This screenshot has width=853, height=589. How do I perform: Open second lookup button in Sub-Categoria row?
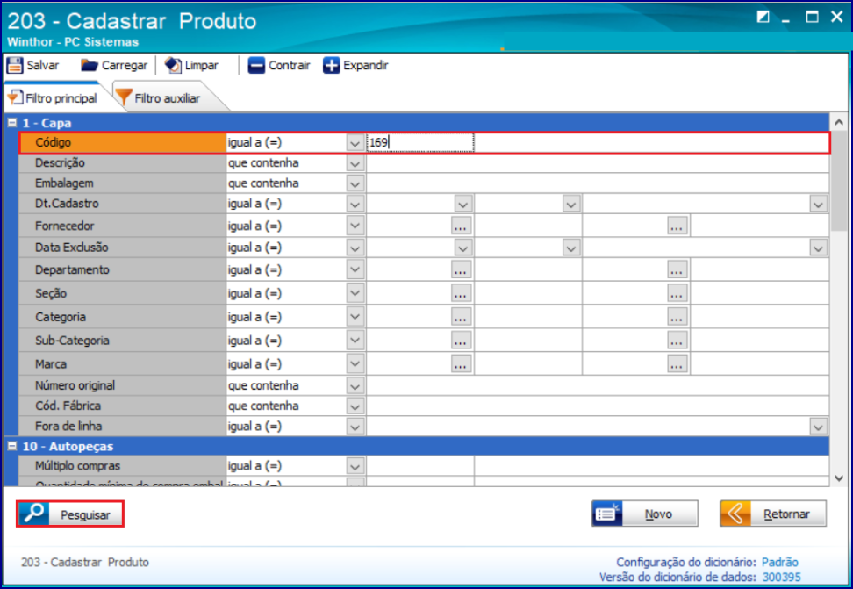(x=677, y=341)
